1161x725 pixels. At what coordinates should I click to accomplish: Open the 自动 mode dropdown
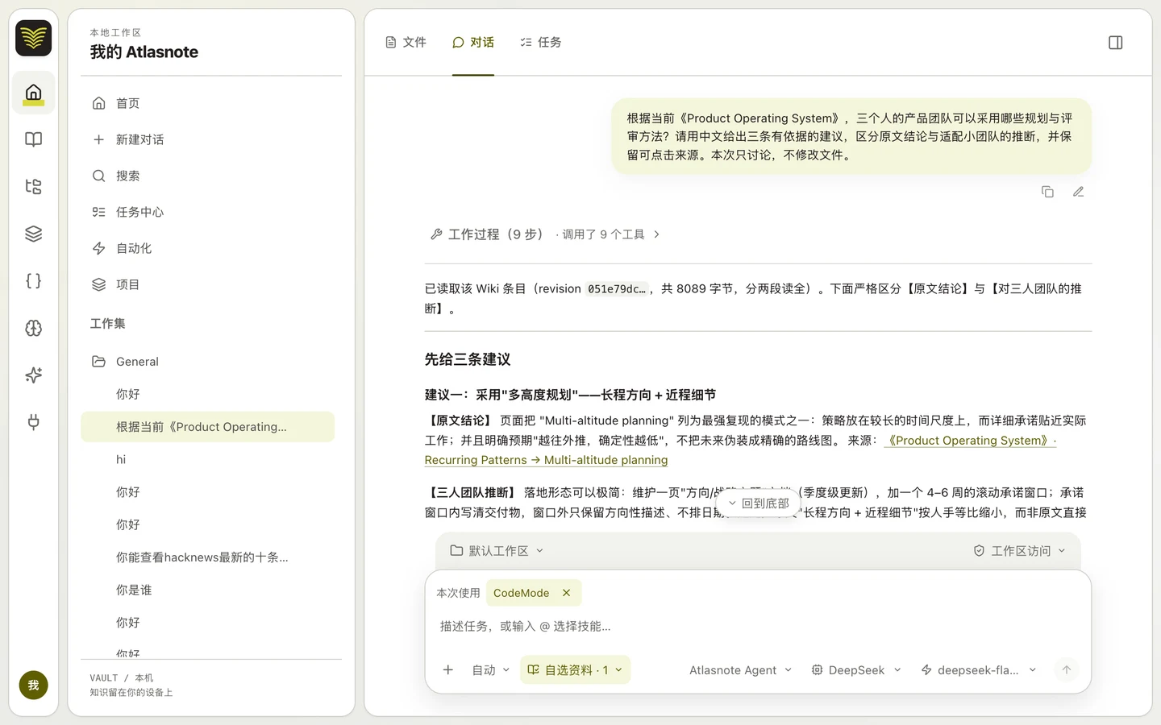pyautogui.click(x=490, y=670)
